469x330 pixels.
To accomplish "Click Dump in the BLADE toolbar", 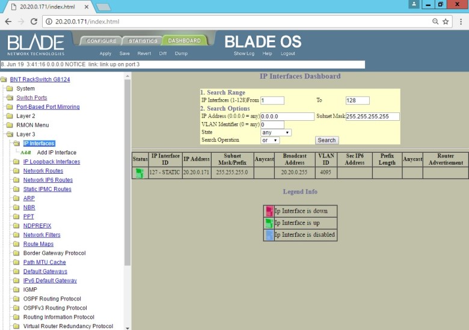I will coord(181,53).
